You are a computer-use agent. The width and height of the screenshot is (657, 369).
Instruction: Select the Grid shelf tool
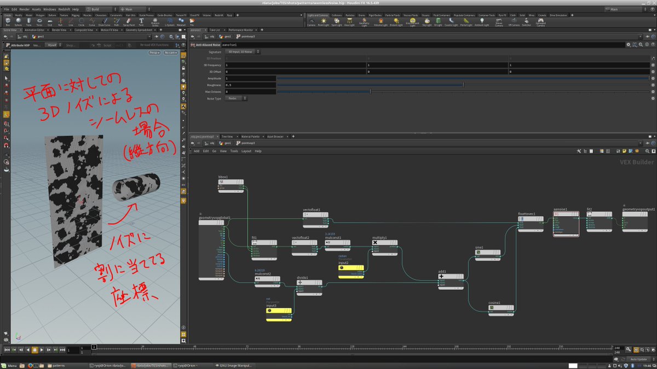tap(49, 22)
